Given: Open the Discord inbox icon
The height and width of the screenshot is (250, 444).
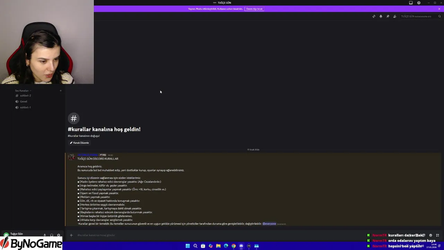Looking at the screenshot, I should [411, 3].
